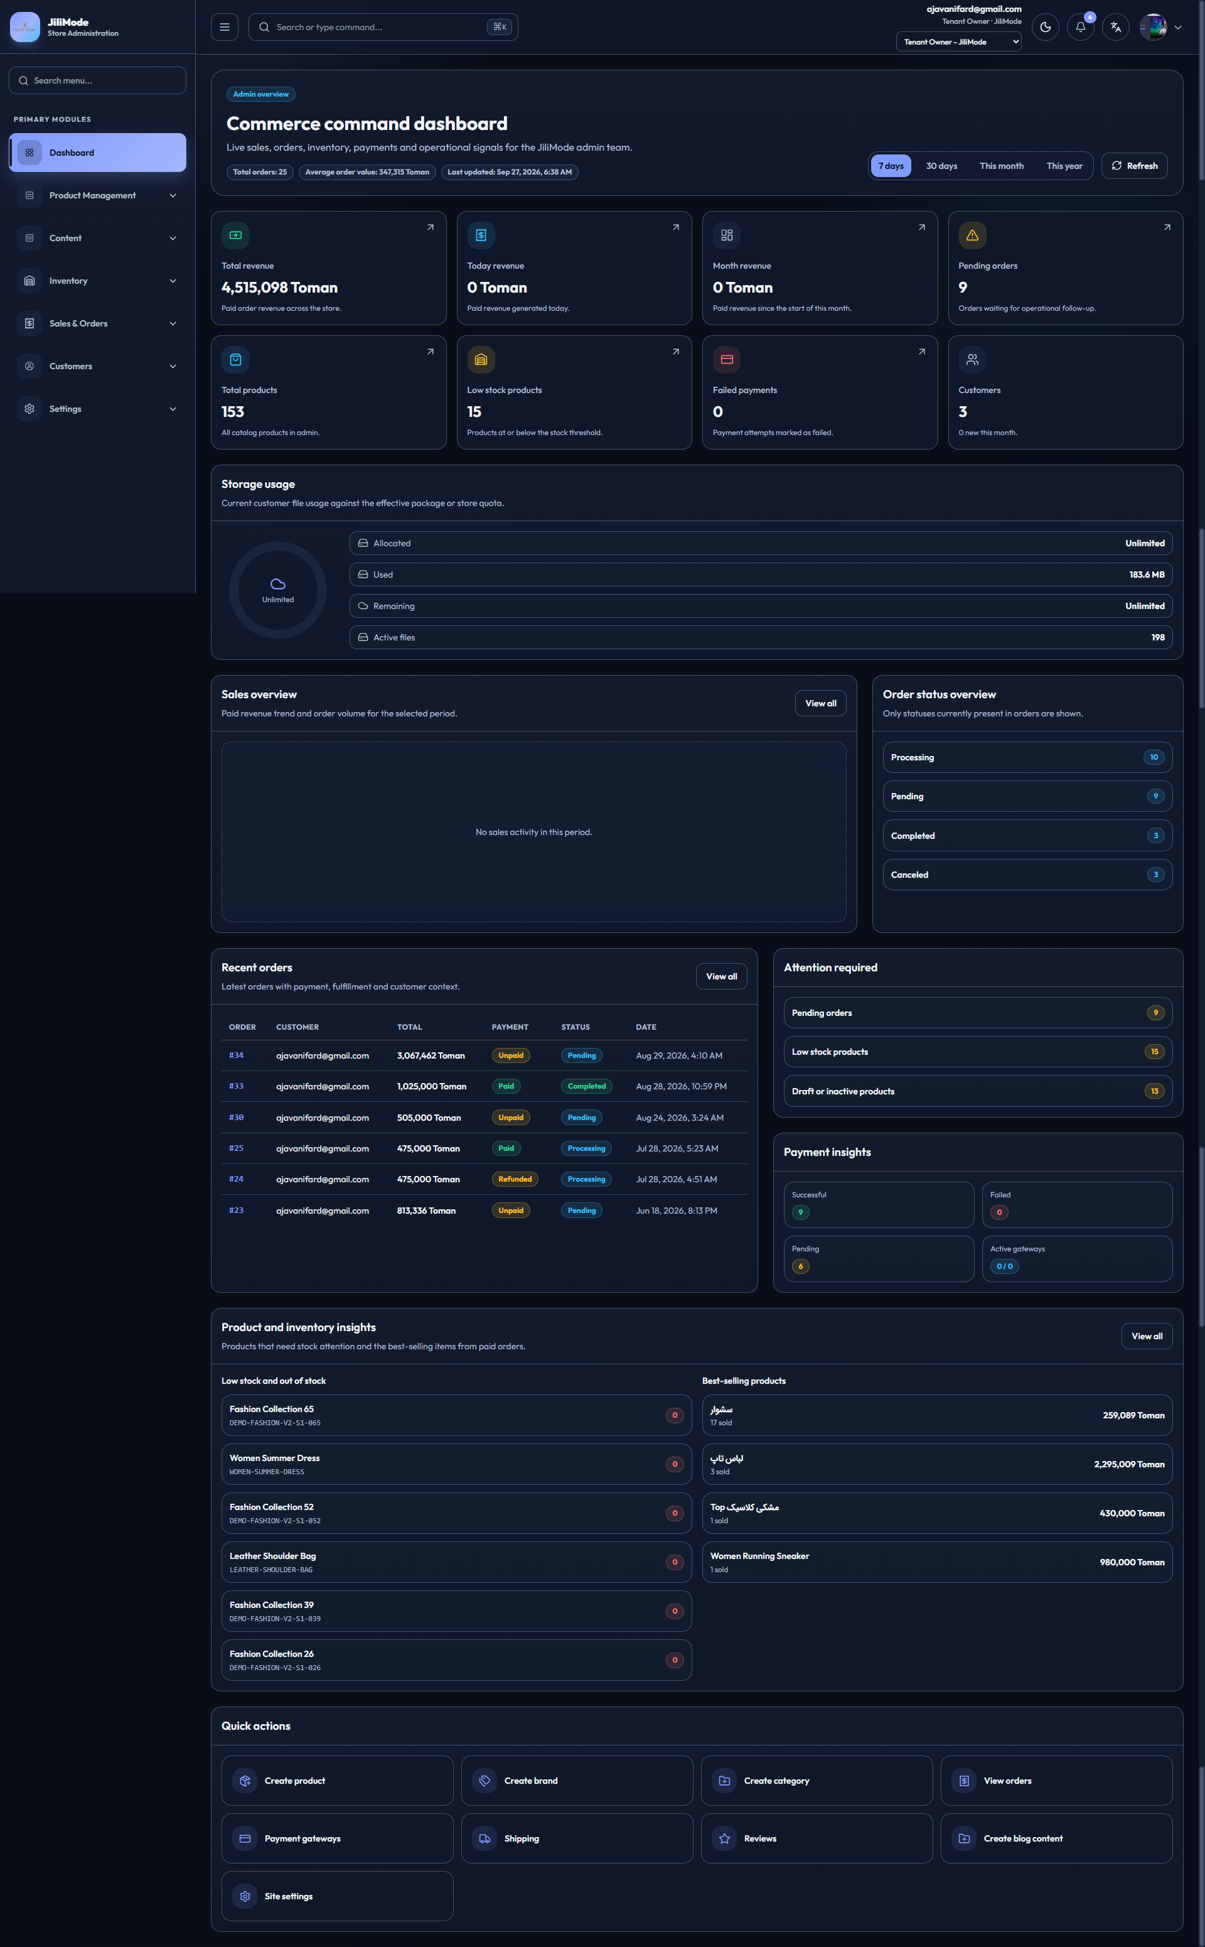Click Site settings quick action
The image size is (1205, 1947).
(337, 1896)
